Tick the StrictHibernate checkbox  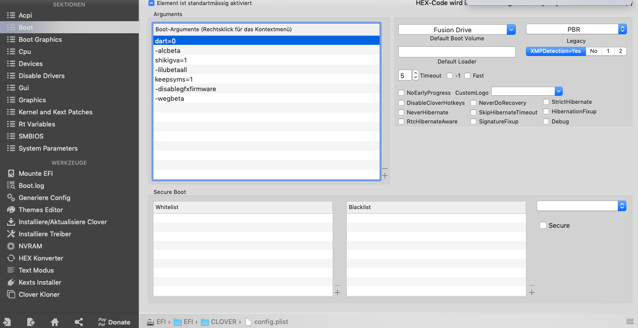546,102
